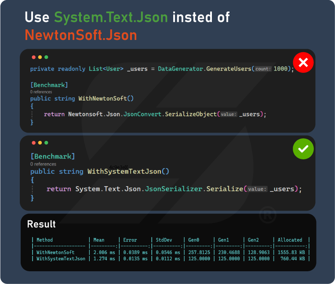Click the SerializeObject method call
Screen dimensions: 335x284
(x=191, y=114)
